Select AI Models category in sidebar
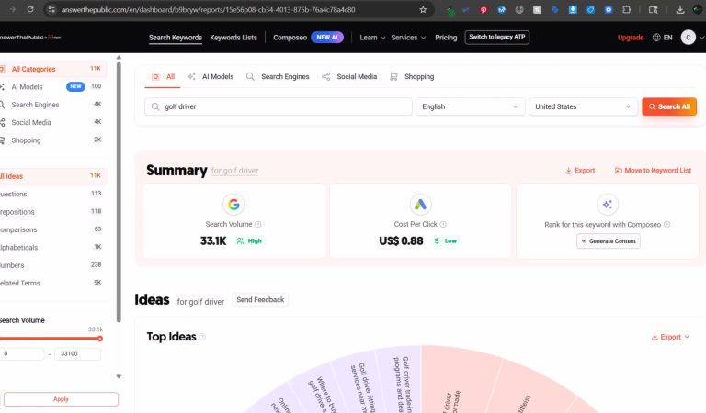Viewport: 706px width, 413px height. [52, 87]
